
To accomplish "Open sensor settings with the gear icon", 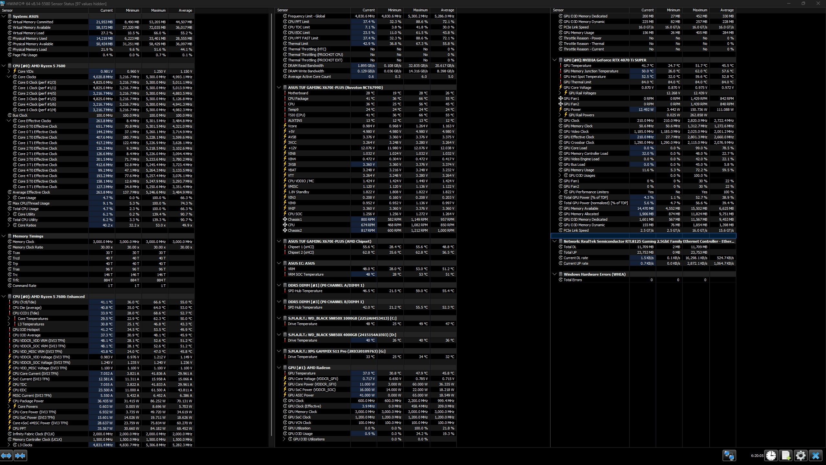I will tap(800, 456).
